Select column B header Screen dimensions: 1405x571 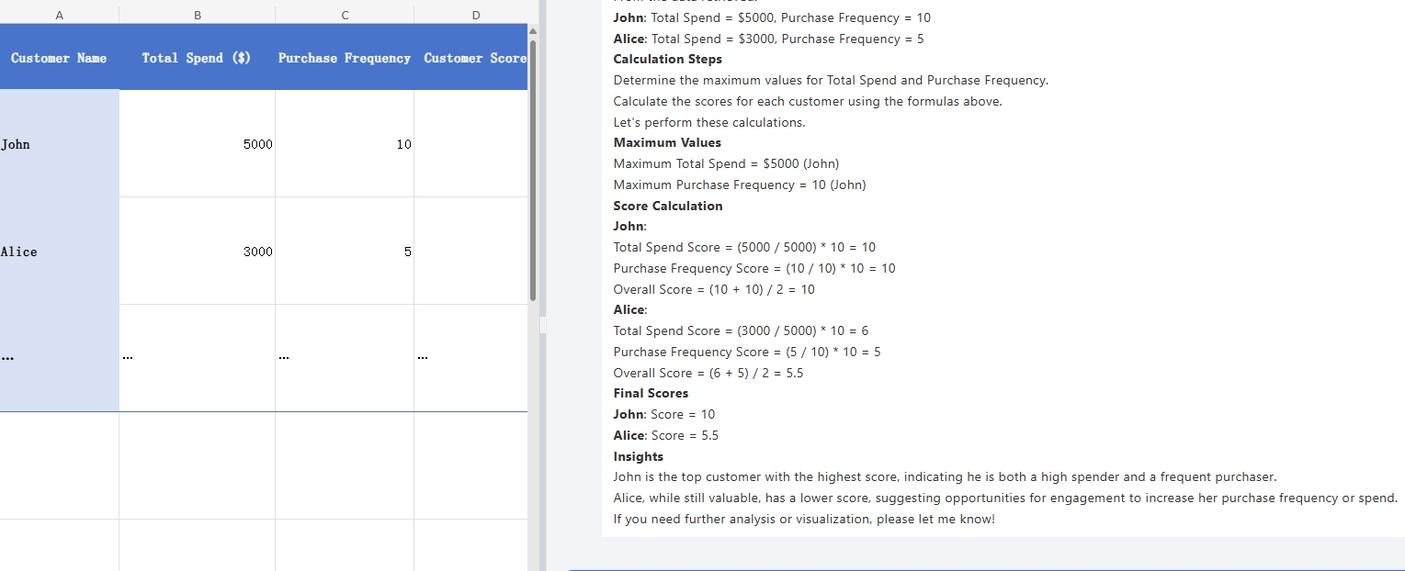197,15
